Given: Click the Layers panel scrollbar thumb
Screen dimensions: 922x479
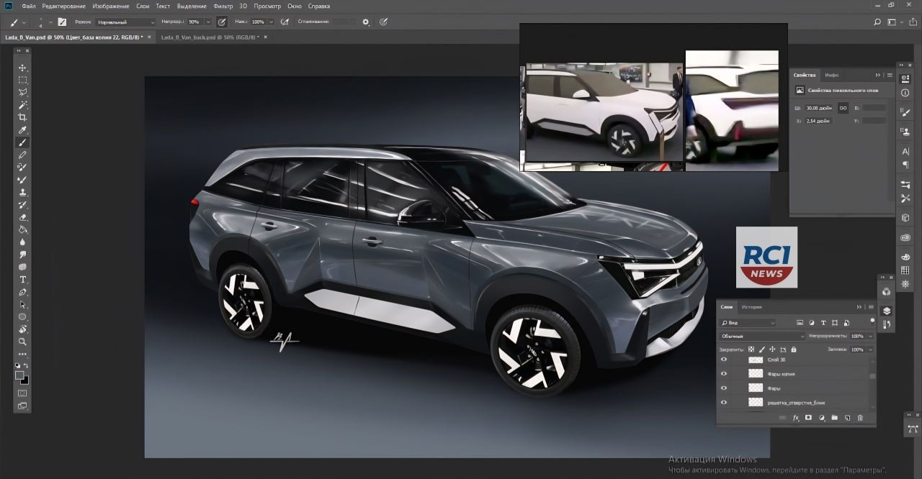Looking at the screenshot, I should click(872, 376).
